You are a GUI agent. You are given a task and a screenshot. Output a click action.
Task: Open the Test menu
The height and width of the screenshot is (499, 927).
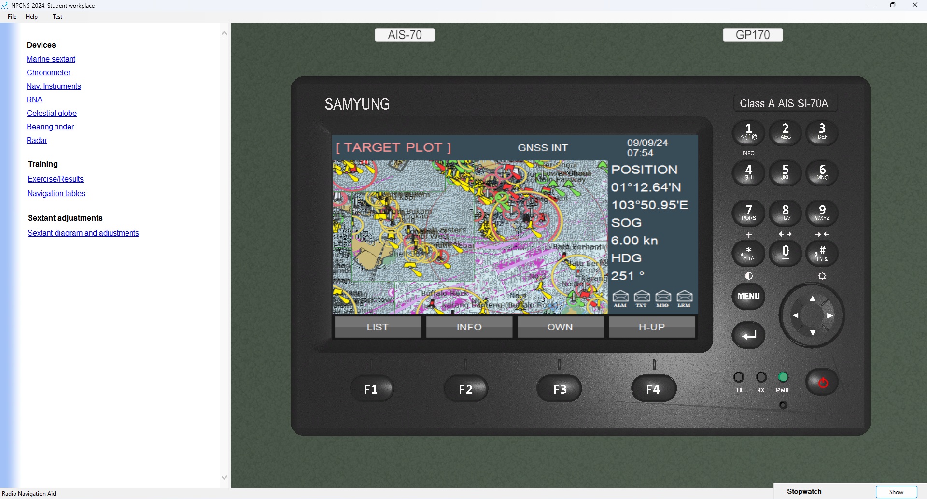click(x=56, y=17)
